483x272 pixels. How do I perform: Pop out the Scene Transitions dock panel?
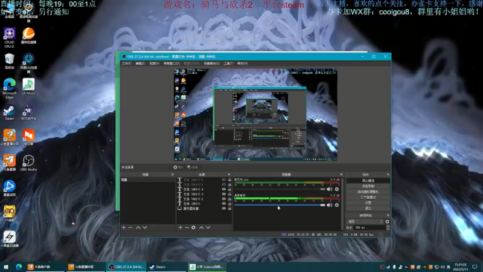pyautogui.click(x=388, y=215)
